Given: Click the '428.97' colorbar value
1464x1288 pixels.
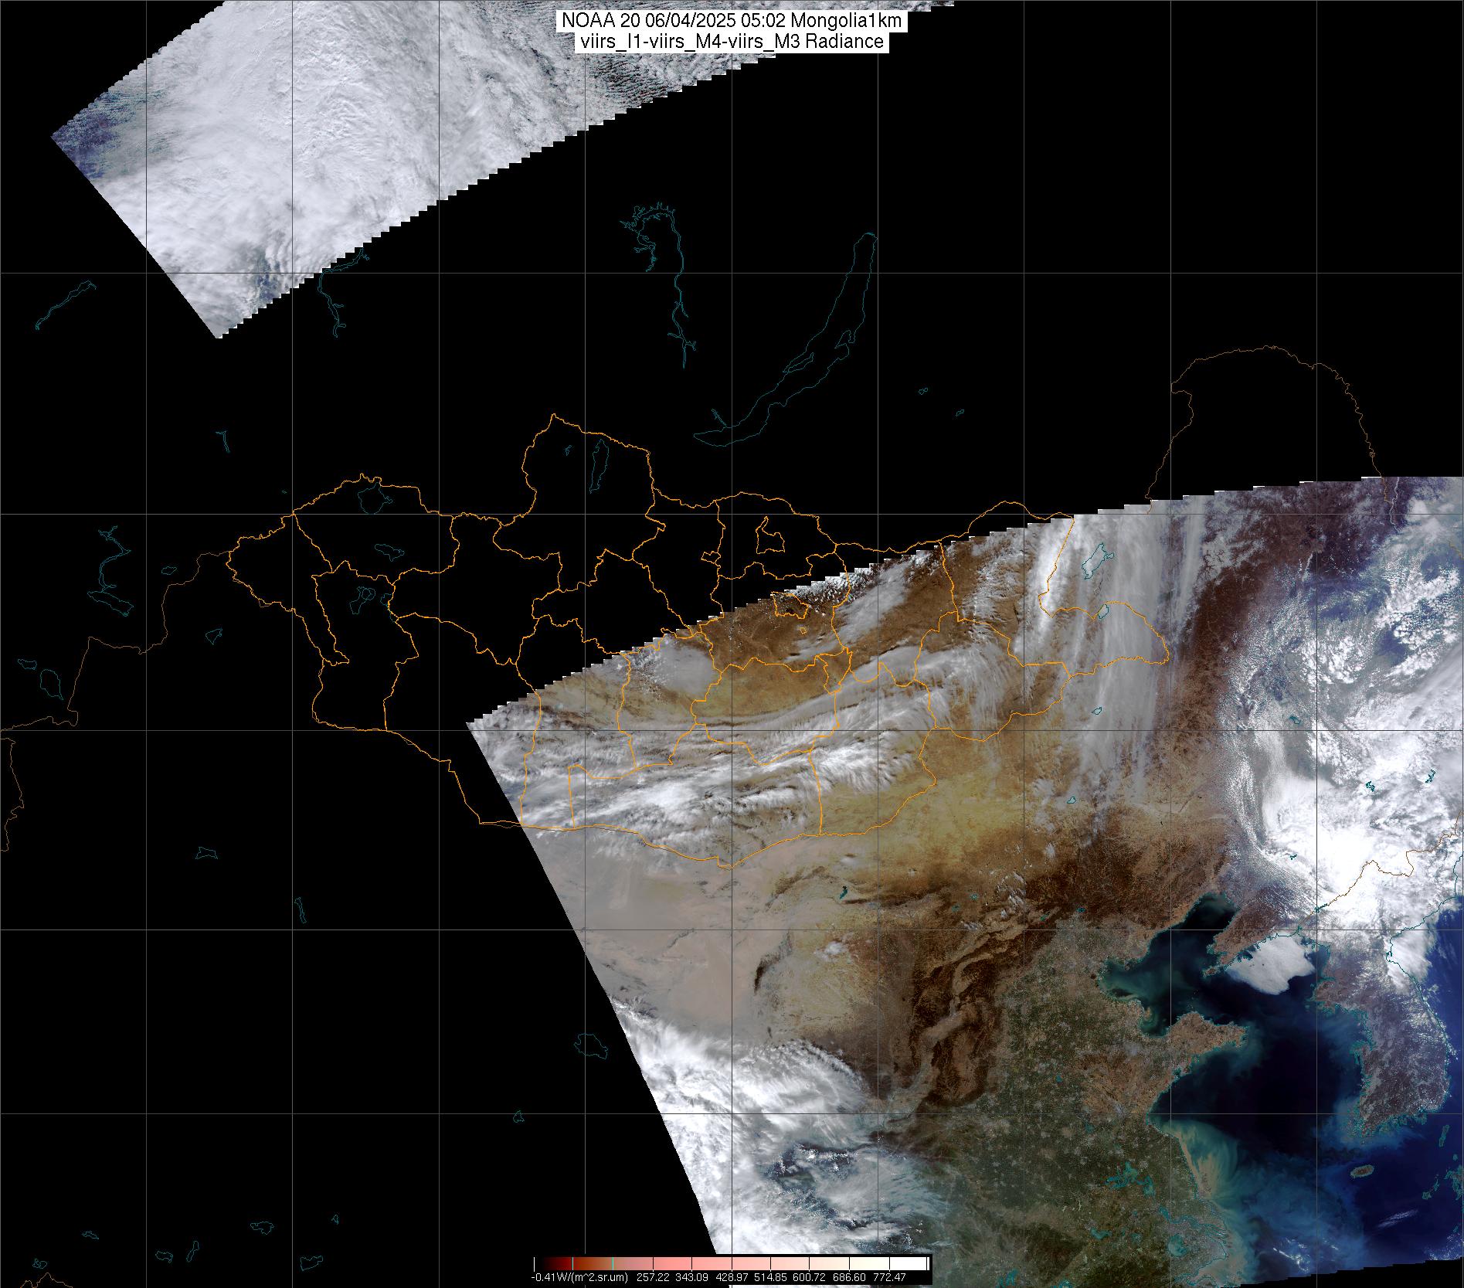Looking at the screenshot, I should pyautogui.click(x=732, y=1277).
